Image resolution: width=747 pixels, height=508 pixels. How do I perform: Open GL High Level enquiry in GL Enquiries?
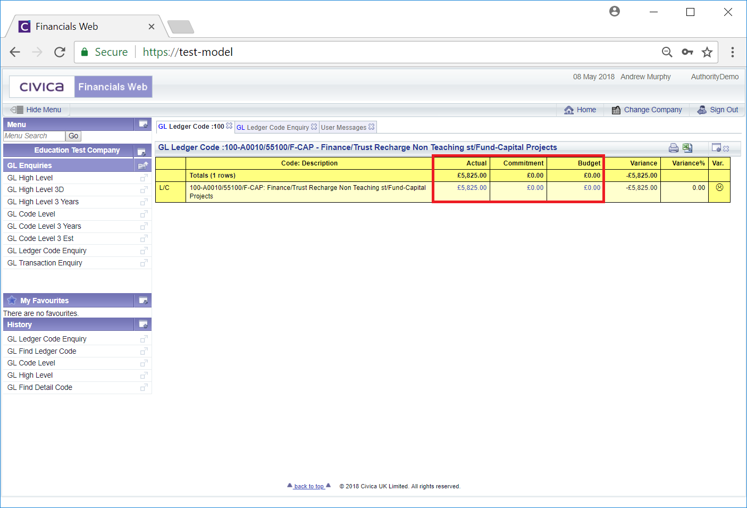[30, 178]
